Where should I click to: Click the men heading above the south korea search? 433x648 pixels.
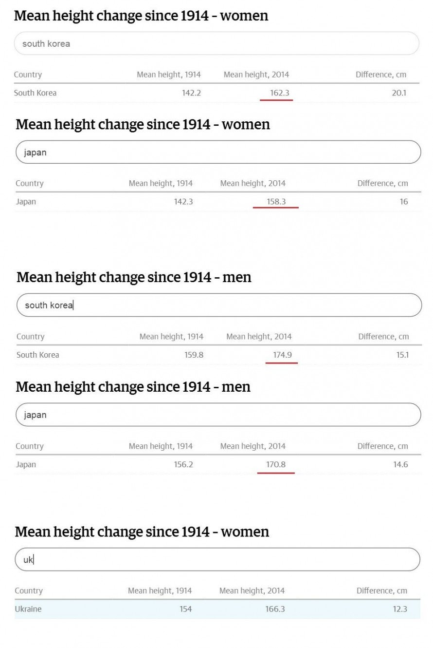coord(134,277)
